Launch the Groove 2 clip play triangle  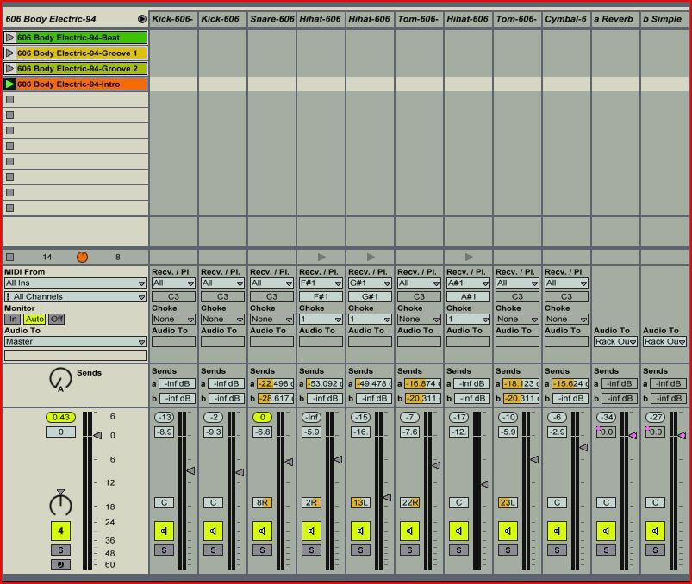coord(9,68)
